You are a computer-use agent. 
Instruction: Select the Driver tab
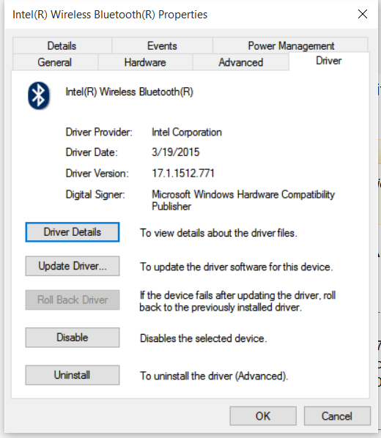[x=329, y=61]
